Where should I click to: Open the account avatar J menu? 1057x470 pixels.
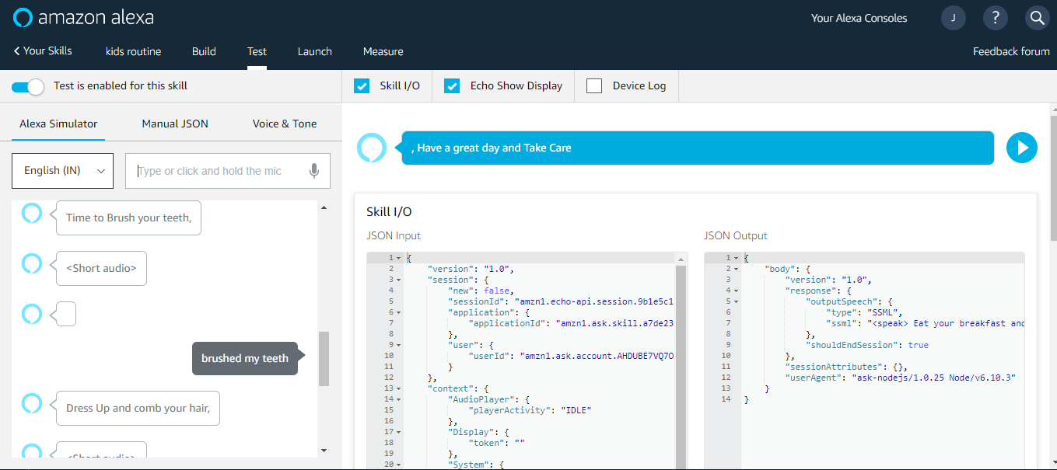(x=954, y=18)
